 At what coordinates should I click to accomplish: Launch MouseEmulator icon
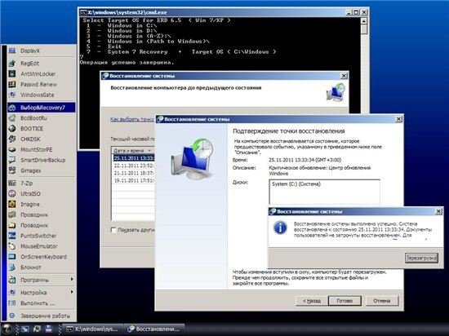click(x=12, y=246)
